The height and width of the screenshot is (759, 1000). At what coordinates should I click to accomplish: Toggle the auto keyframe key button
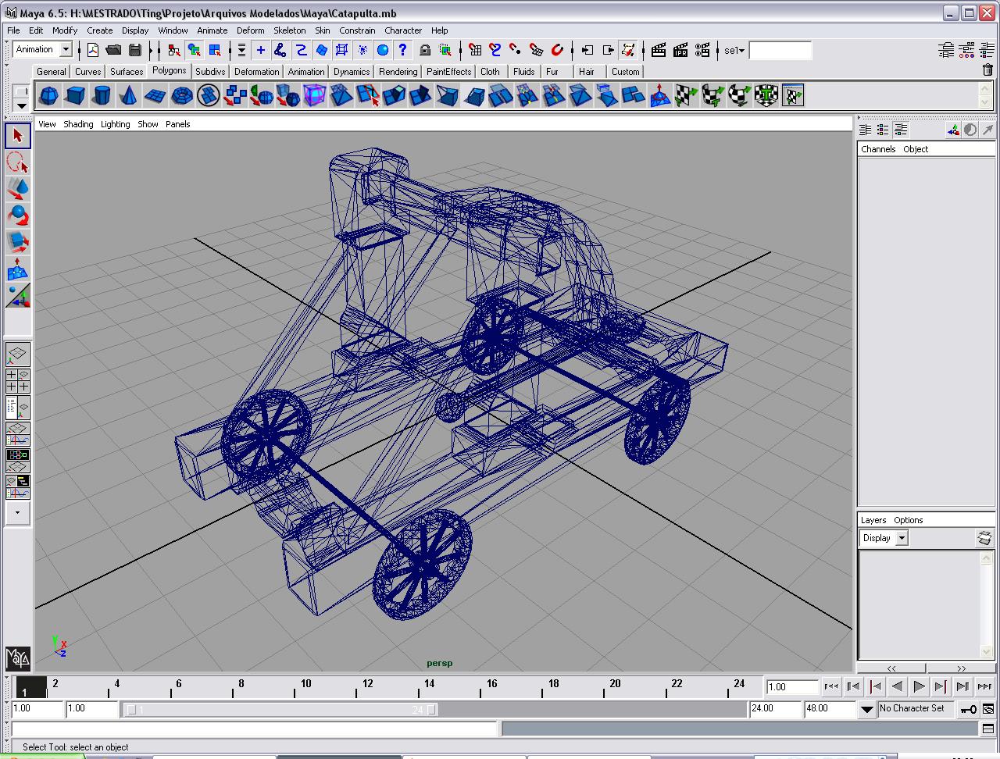tap(969, 709)
